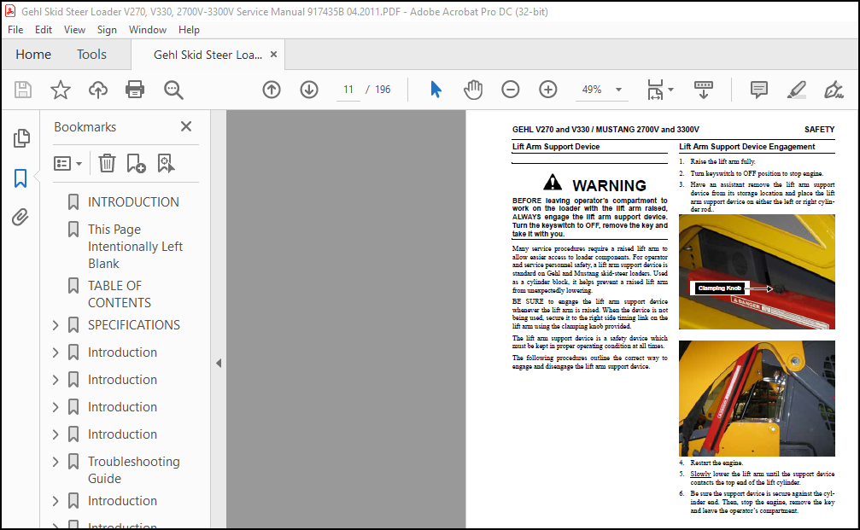Viewport: 860px width, 530px height.
Task: Expand the SPECIFICATIONS bookmark
Action: click(56, 325)
